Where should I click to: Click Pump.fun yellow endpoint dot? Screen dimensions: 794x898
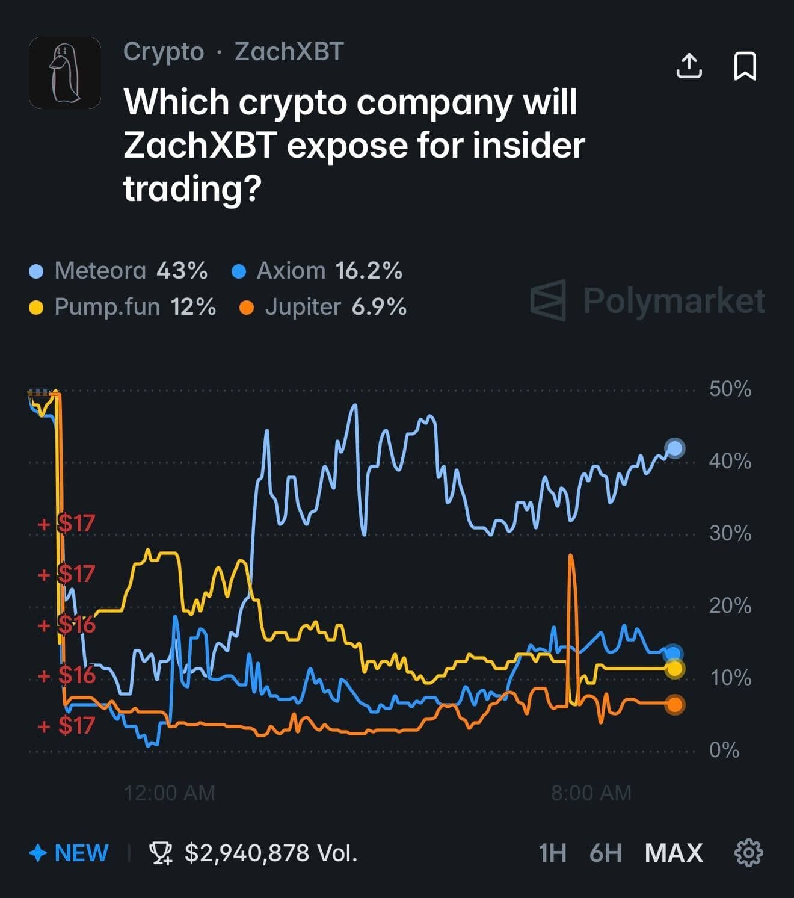coord(675,669)
